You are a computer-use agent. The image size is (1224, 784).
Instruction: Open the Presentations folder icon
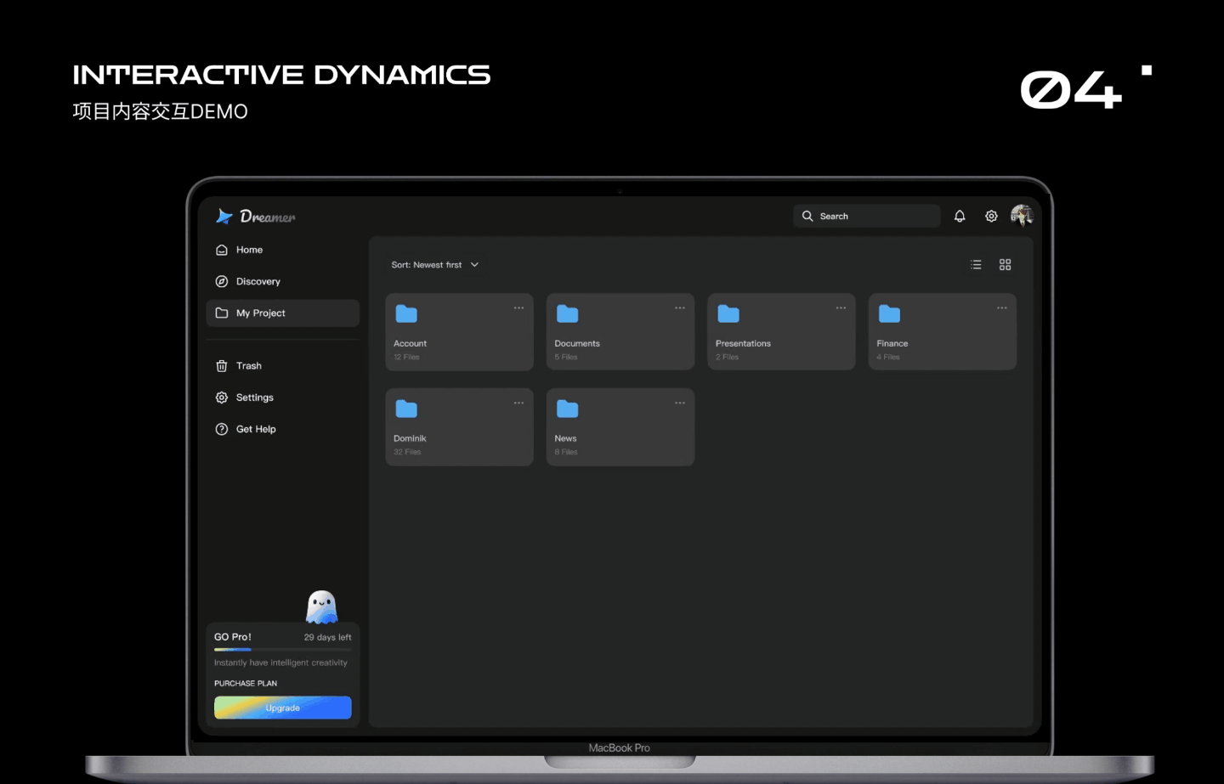(728, 314)
